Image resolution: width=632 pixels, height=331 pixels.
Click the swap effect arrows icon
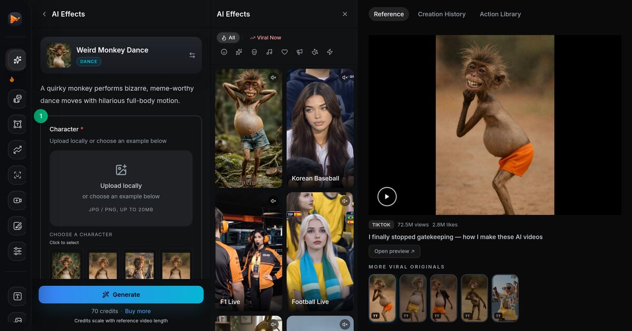tap(192, 55)
